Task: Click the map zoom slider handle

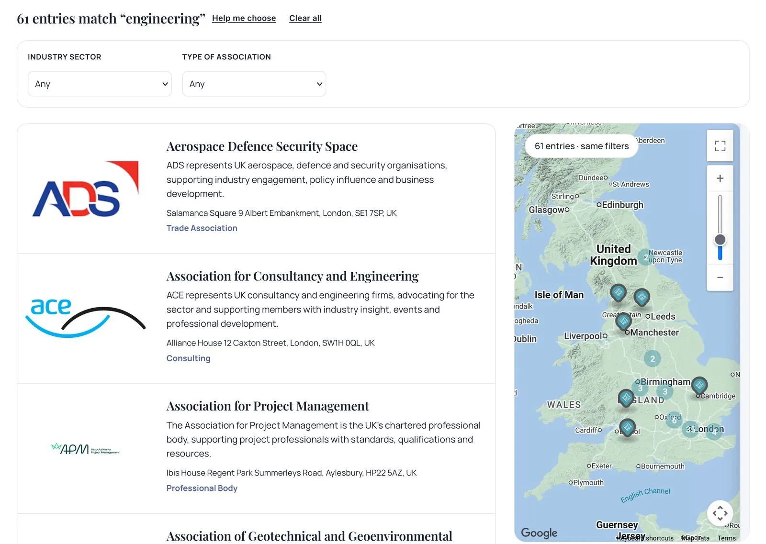Action: coord(720,240)
